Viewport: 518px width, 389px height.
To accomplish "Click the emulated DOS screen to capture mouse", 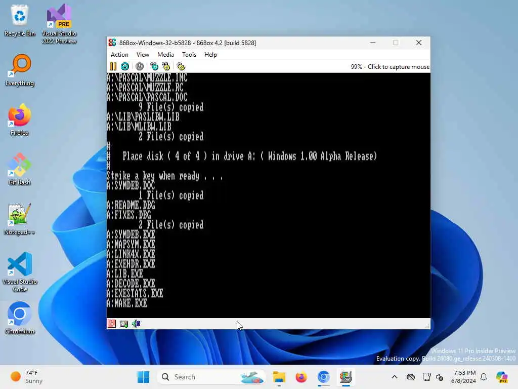I will [x=268, y=195].
